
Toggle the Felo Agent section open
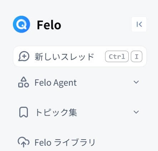[136, 82]
